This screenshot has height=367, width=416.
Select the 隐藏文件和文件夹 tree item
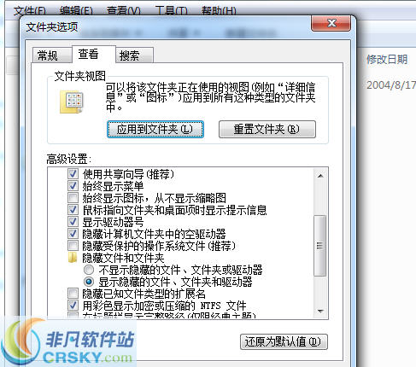[123, 258]
